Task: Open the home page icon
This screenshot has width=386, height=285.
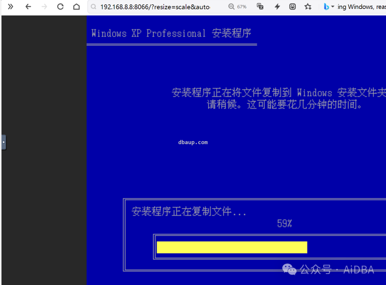Action: click(x=76, y=7)
